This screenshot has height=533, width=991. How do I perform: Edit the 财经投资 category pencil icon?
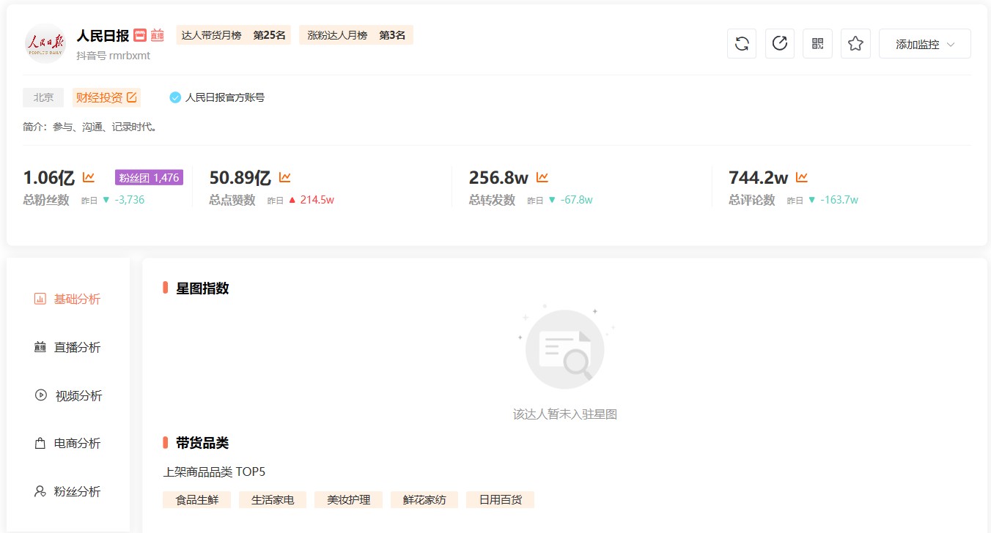pyautogui.click(x=132, y=97)
